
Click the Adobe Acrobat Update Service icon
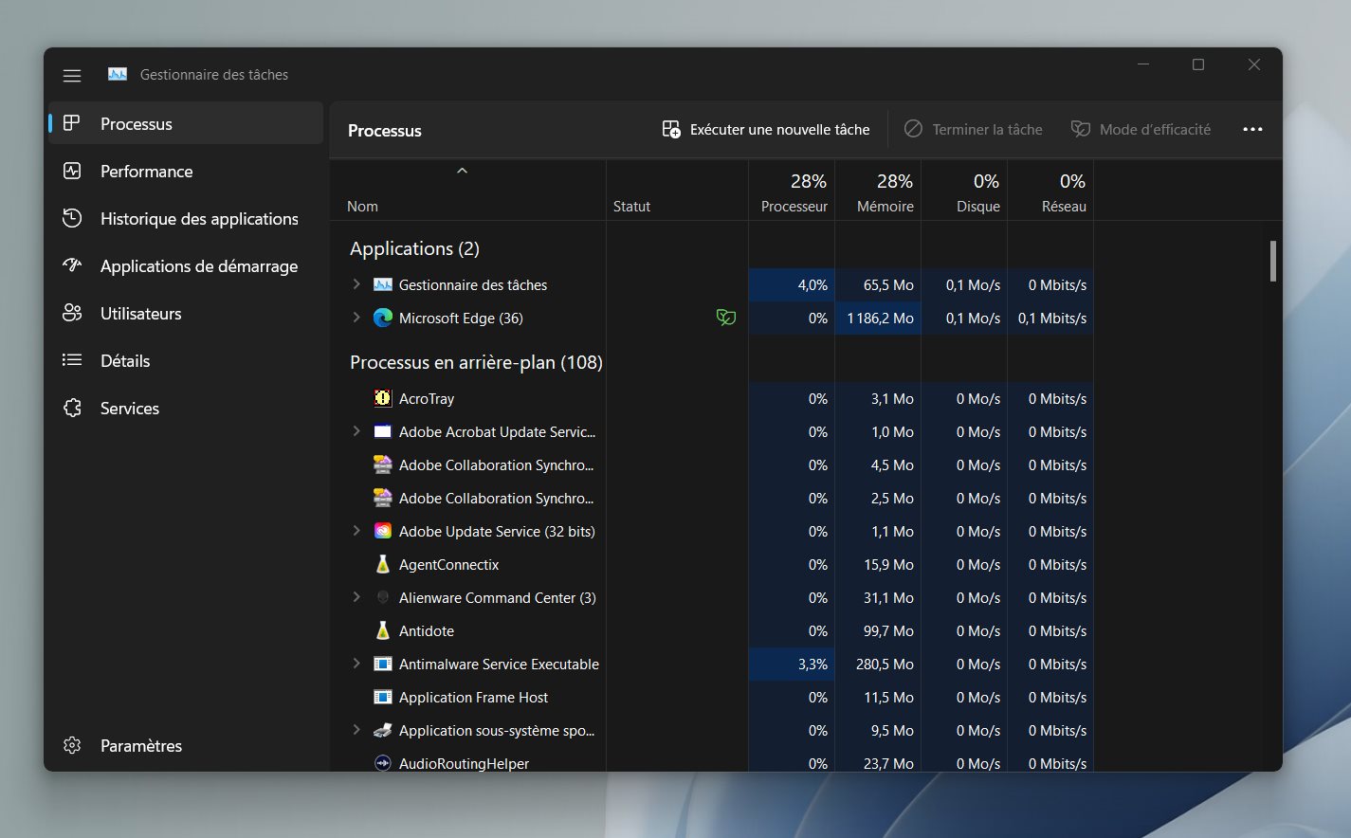click(x=383, y=431)
